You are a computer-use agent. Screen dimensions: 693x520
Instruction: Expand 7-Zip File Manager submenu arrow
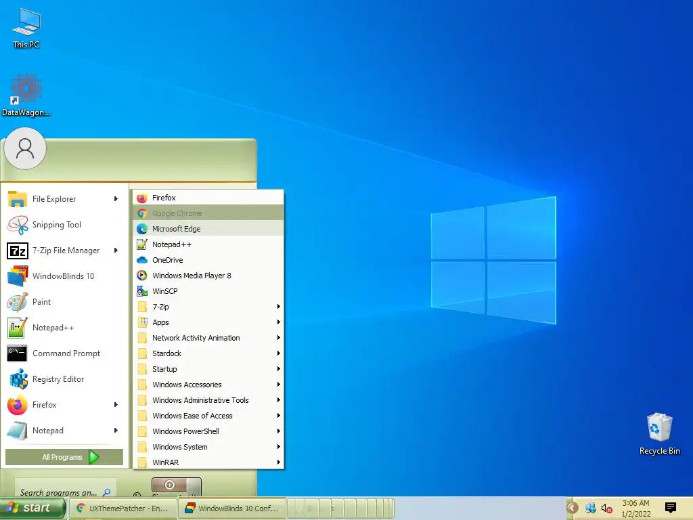tap(116, 251)
